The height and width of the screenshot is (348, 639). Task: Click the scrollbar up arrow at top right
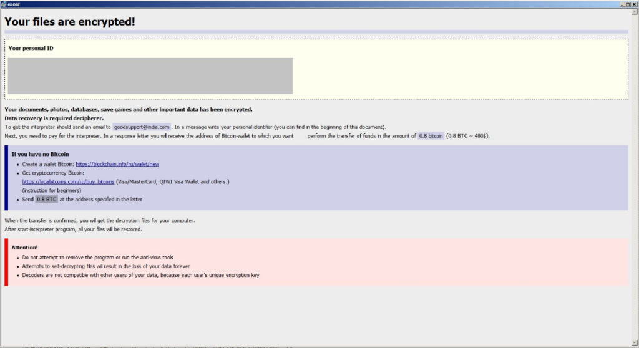coord(635,11)
